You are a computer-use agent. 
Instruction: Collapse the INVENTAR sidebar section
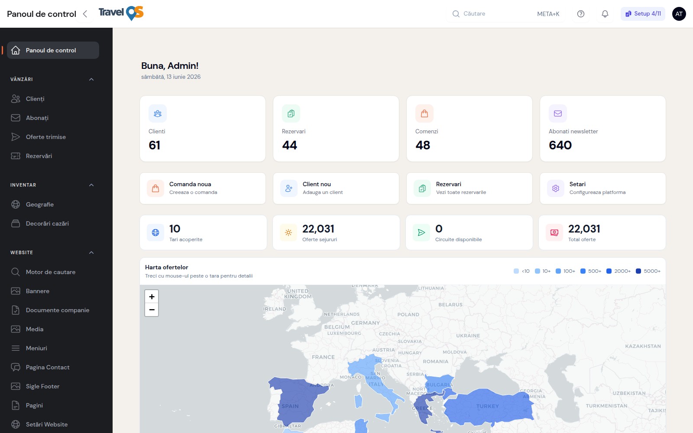[x=91, y=185]
